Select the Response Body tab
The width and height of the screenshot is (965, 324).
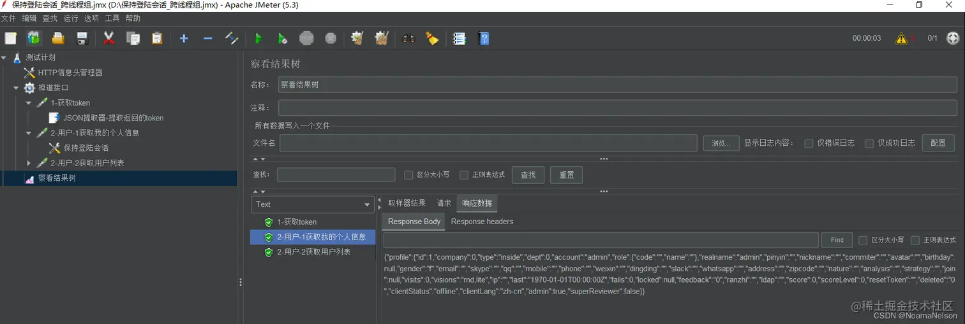[x=414, y=222]
